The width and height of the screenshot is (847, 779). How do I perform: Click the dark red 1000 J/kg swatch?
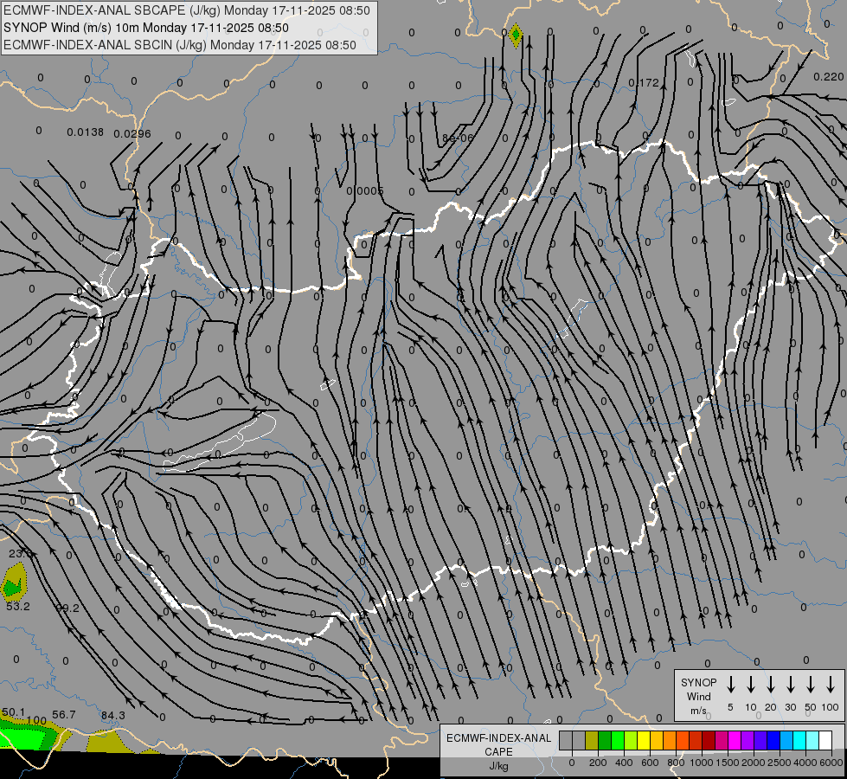709,741
